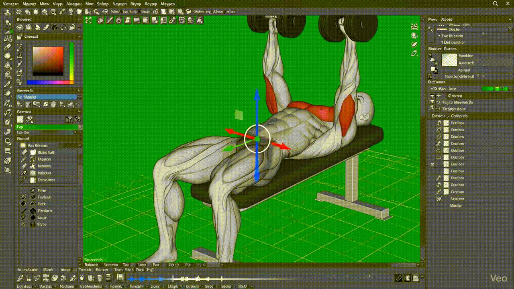This screenshot has height=289, width=514.
Task: Open the Solrop menu
Action: 103,4
